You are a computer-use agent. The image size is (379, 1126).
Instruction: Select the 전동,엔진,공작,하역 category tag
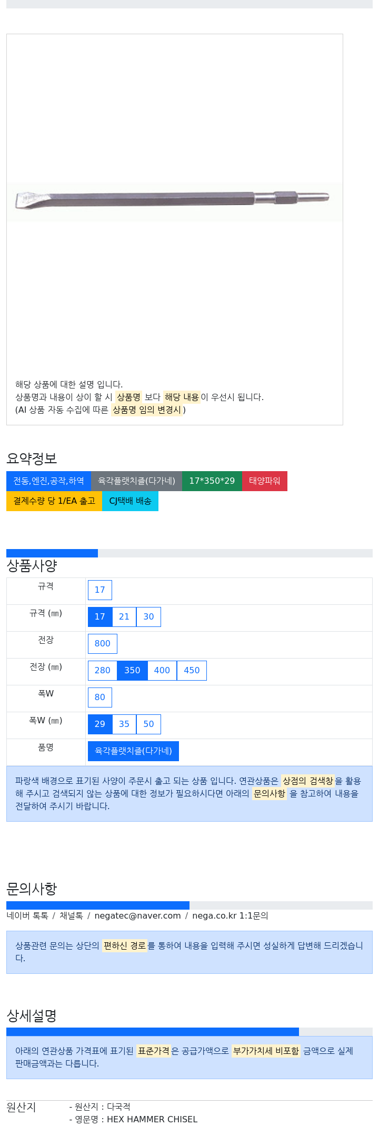pyautogui.click(x=48, y=481)
